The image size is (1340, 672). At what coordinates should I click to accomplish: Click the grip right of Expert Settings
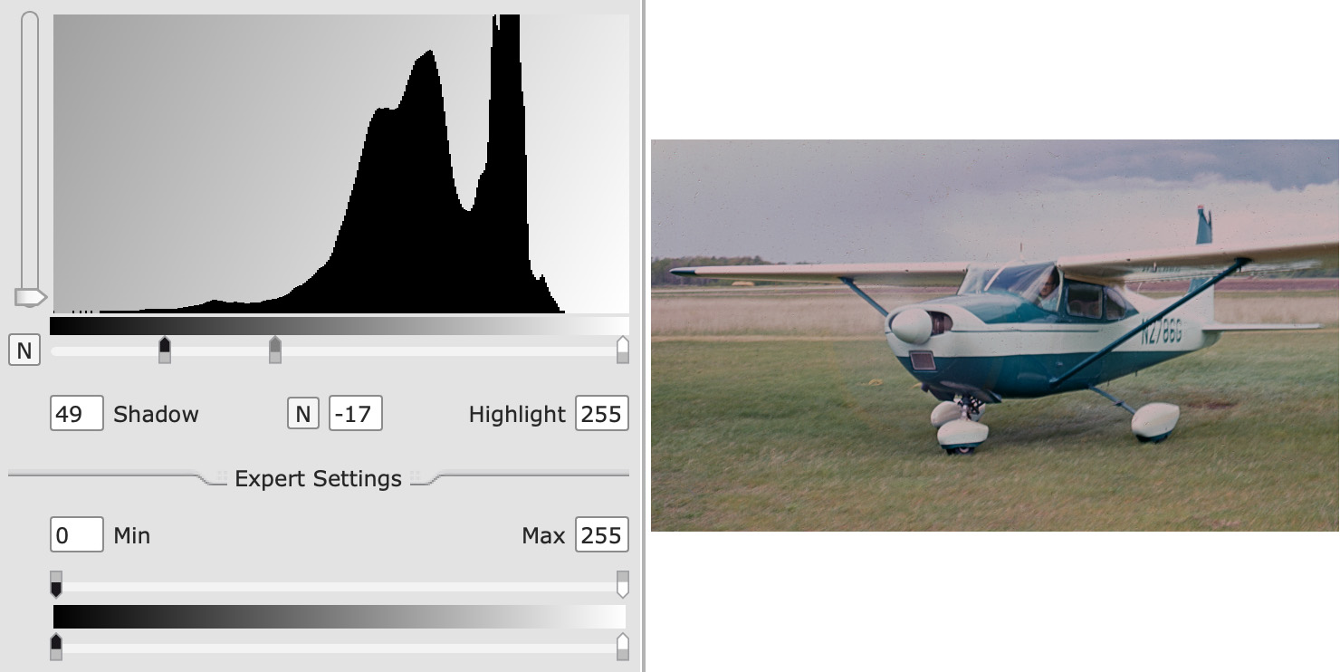click(416, 475)
